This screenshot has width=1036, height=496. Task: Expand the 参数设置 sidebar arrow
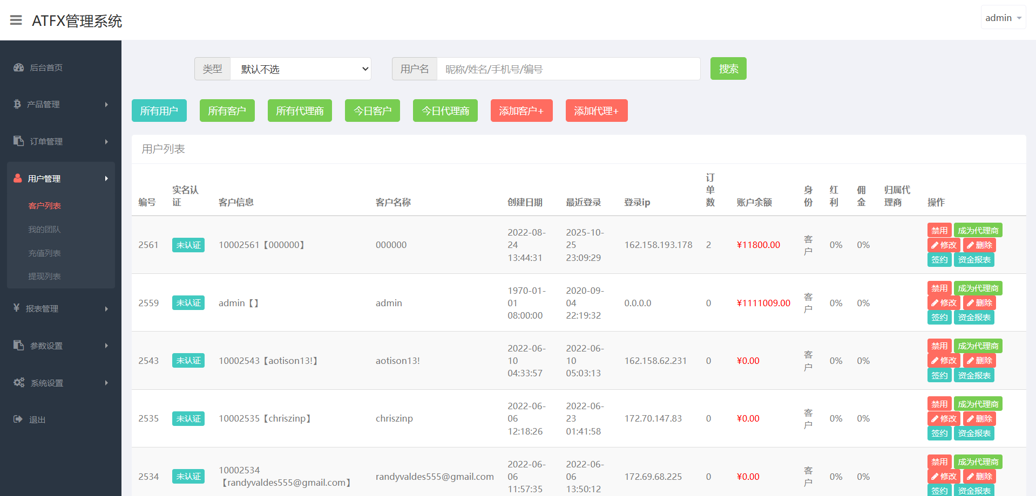106,346
